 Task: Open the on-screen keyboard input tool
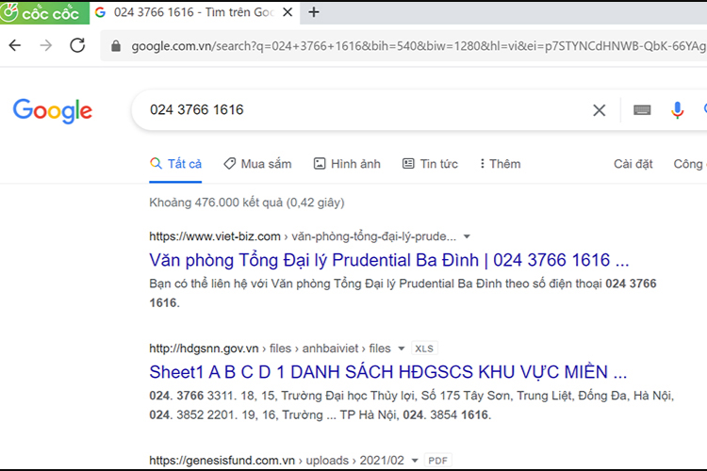(x=642, y=110)
